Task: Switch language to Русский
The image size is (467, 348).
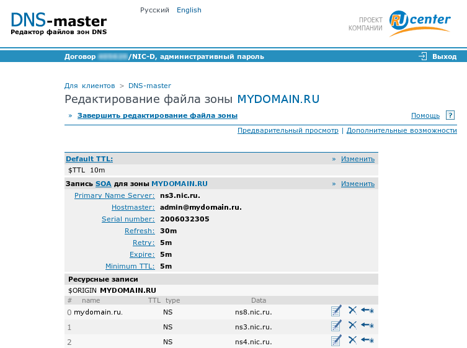Action: 154,10
